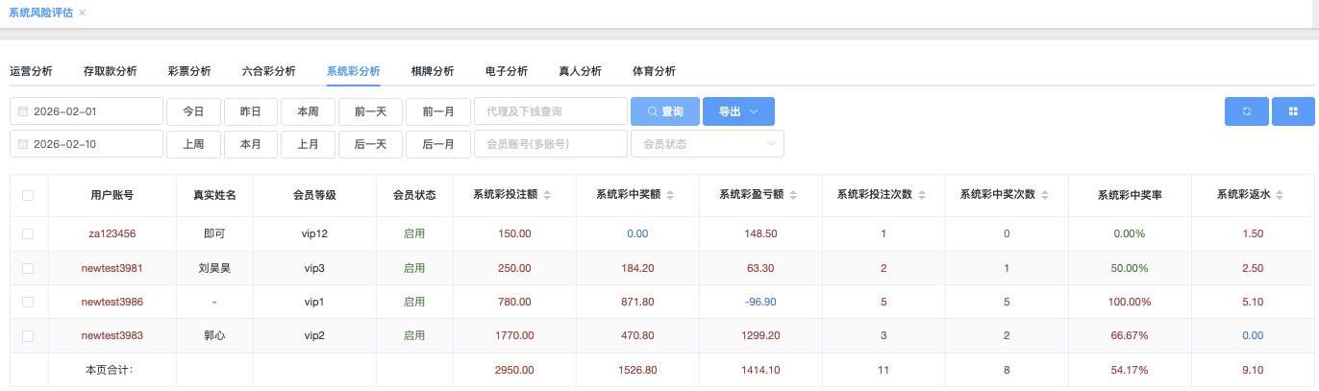Close the 系统风险评估 tab
1319x391 pixels.
click(x=82, y=12)
